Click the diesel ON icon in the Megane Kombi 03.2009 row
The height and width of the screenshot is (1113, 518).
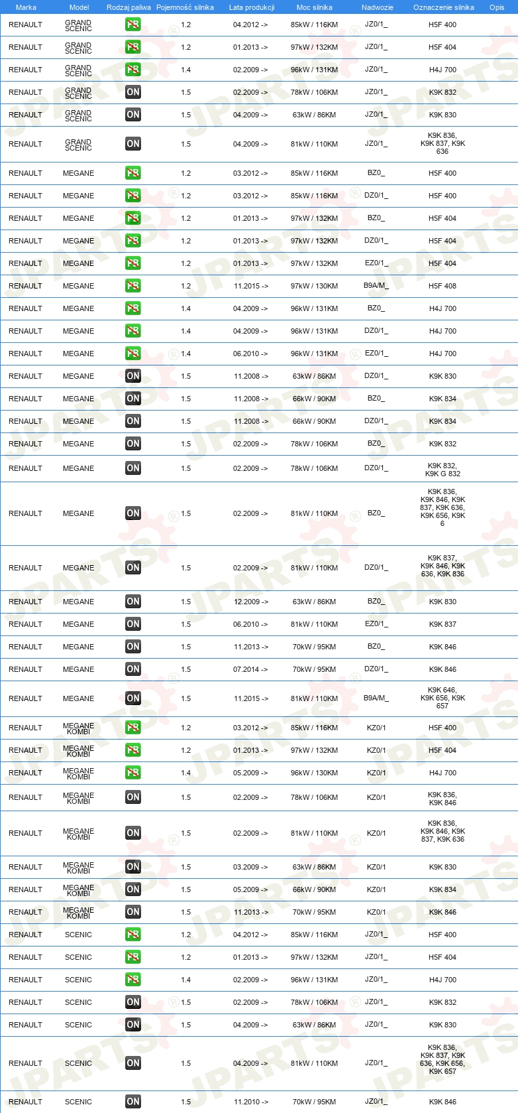click(x=133, y=867)
